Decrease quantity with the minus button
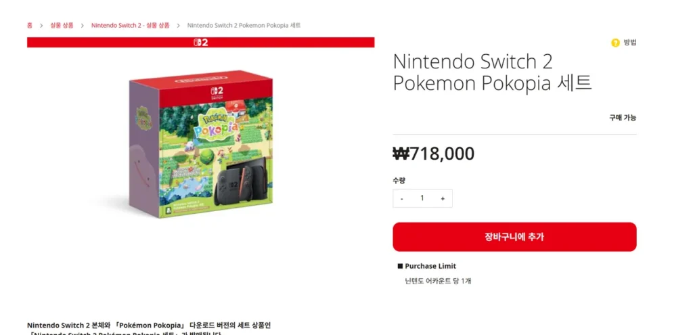Screen dimensions: 693x335 [x=401, y=198]
